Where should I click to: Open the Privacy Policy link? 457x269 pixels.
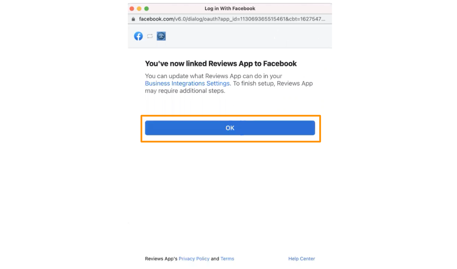point(194,259)
